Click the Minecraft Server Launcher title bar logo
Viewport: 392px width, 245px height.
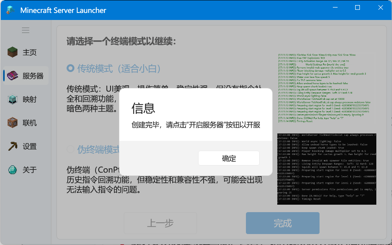[11, 10]
